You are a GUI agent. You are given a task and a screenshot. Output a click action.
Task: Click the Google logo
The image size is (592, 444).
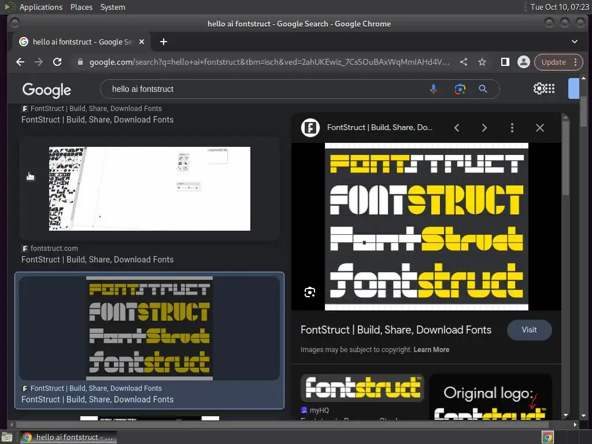tap(46, 90)
